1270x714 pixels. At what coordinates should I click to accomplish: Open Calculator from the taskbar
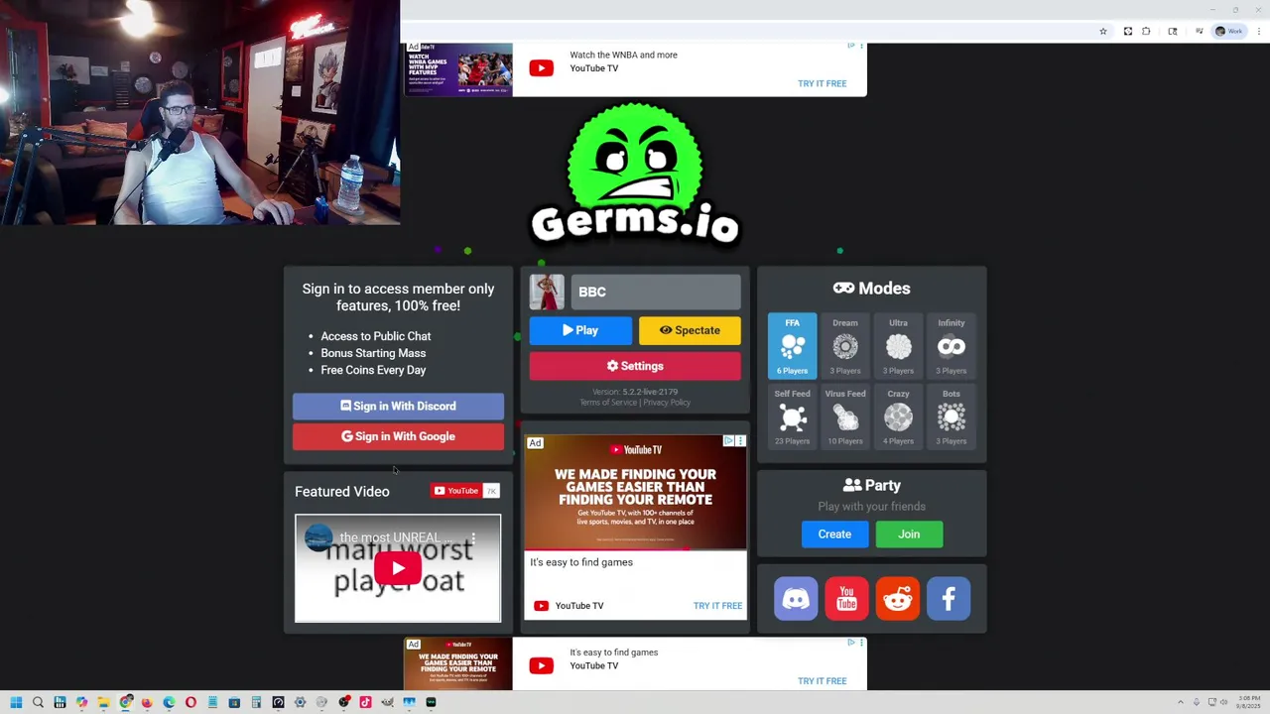point(256,702)
